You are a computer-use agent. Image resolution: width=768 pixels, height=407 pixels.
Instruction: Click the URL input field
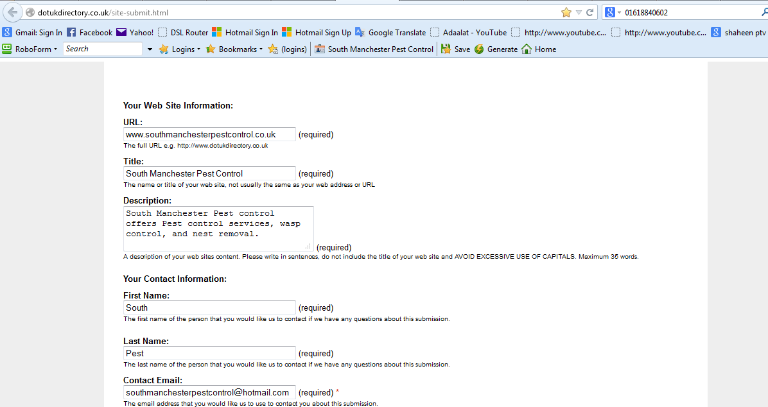pos(209,134)
